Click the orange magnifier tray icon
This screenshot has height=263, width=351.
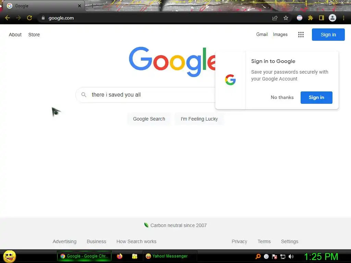click(x=258, y=256)
